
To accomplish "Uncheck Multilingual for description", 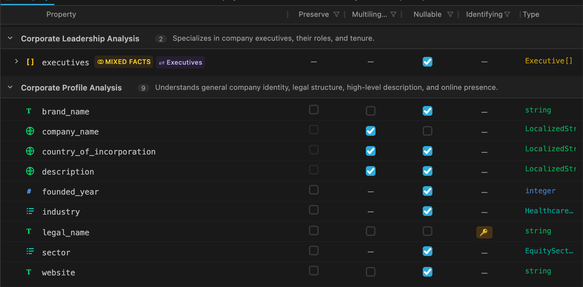I will [371, 171].
